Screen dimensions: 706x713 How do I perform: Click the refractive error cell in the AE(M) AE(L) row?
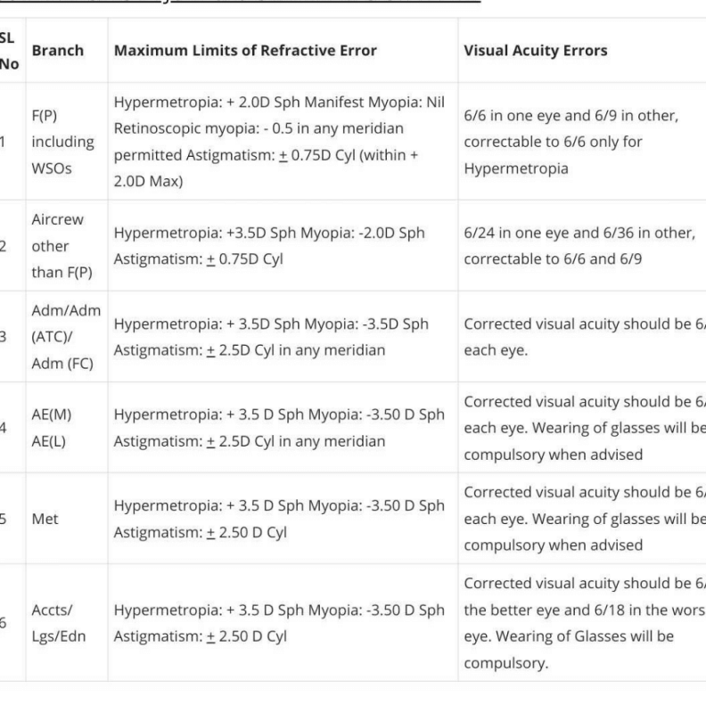tap(279, 427)
